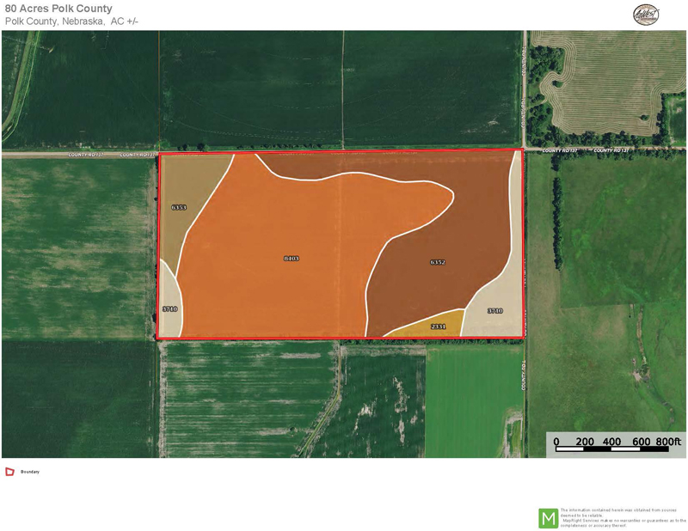Click the 3710 label on west edge

click(169, 308)
